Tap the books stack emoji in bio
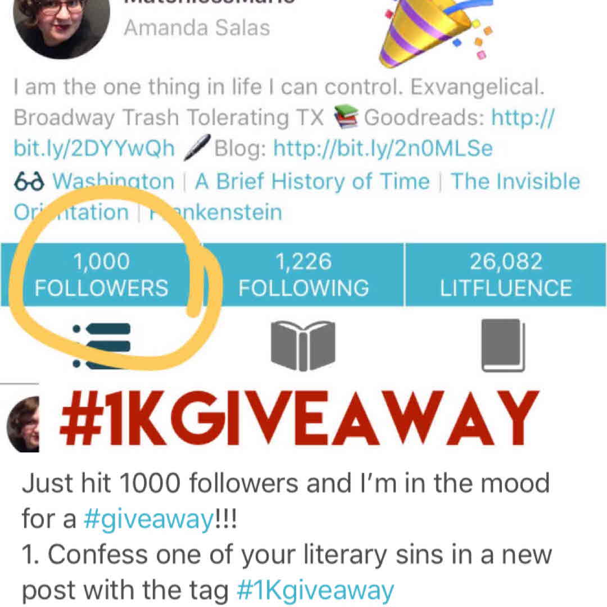607x607 pixels. coord(346,116)
